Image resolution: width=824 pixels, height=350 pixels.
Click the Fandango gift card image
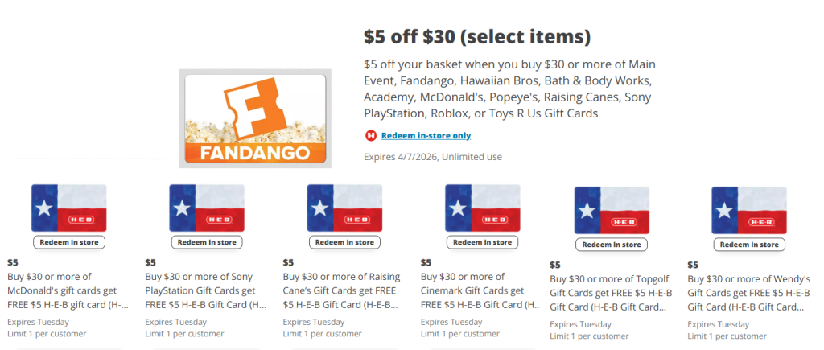pyautogui.click(x=255, y=118)
